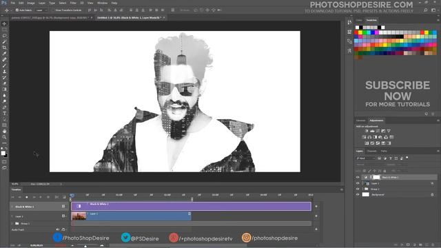Toggle layer filtering on/off switch

click(407, 158)
